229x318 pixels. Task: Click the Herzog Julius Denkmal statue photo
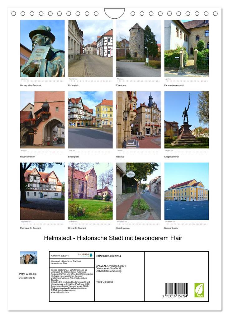point(42,48)
